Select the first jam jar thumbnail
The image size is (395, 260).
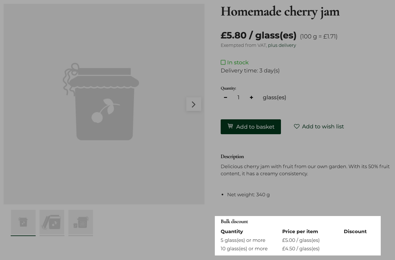(x=23, y=223)
